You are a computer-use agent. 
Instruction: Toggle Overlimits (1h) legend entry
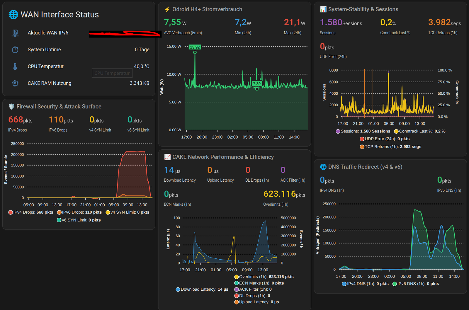264,277
